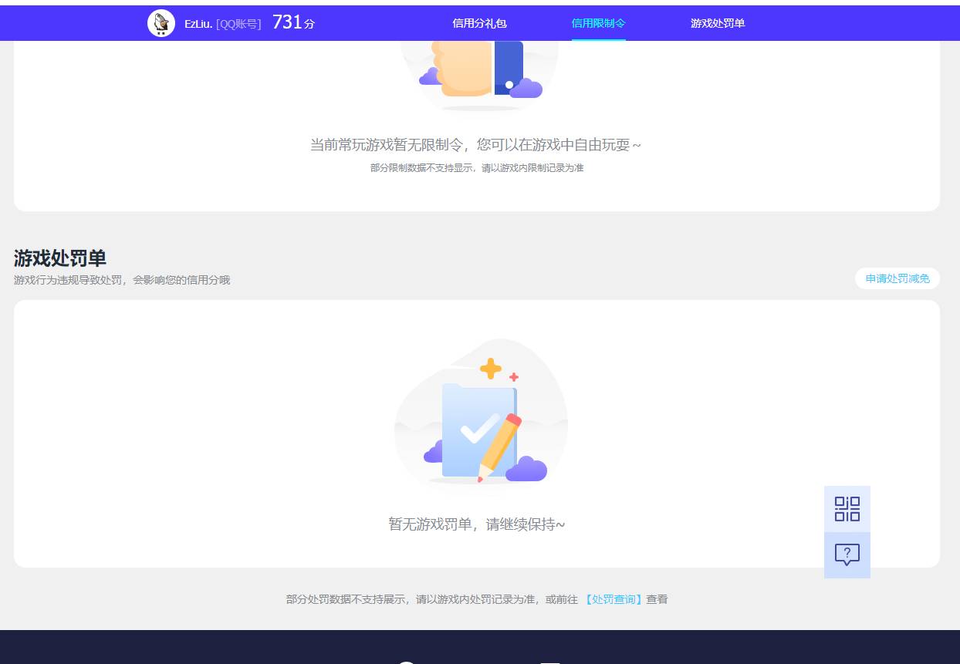The width and height of the screenshot is (960, 664).
Task: Click the 731分 credit score display
Action: tap(292, 22)
